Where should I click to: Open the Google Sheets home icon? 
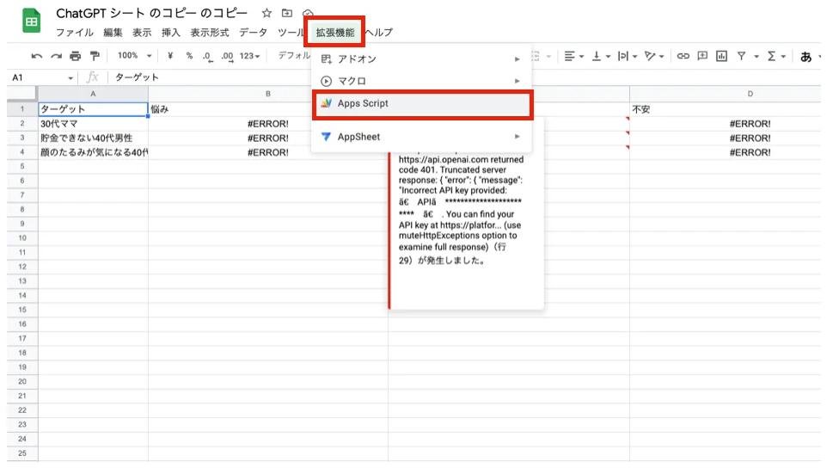pyautogui.click(x=31, y=22)
